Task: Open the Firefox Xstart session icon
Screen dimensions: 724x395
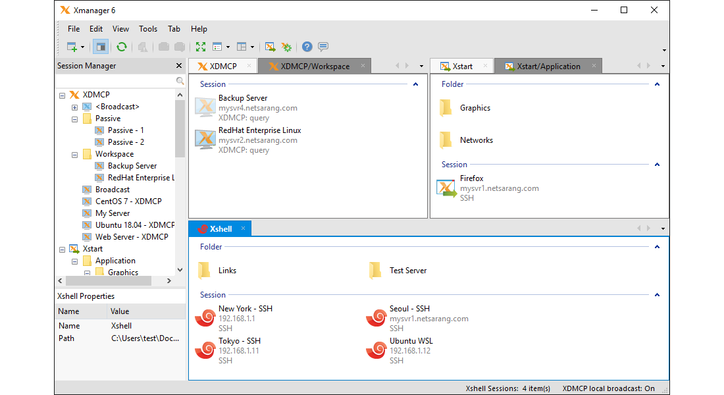Action: (446, 188)
